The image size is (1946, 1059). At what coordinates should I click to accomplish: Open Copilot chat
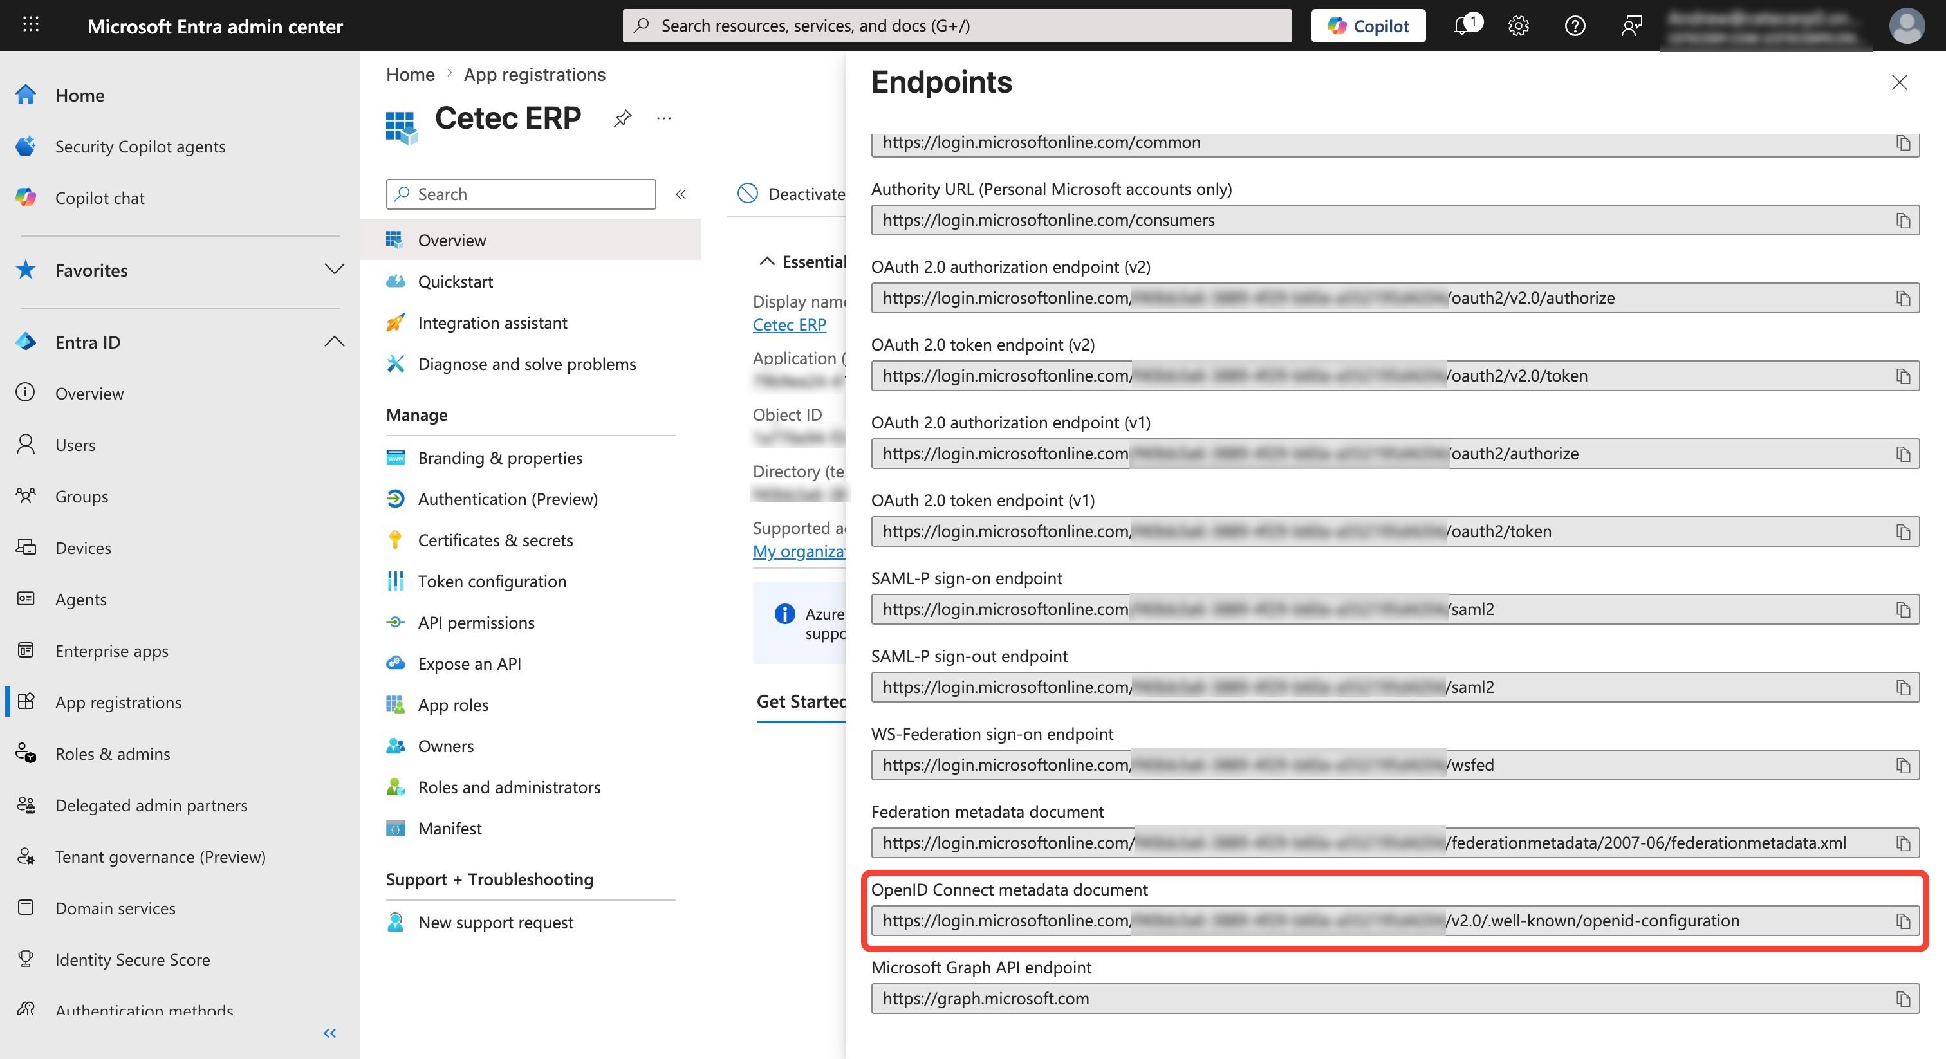(x=100, y=198)
